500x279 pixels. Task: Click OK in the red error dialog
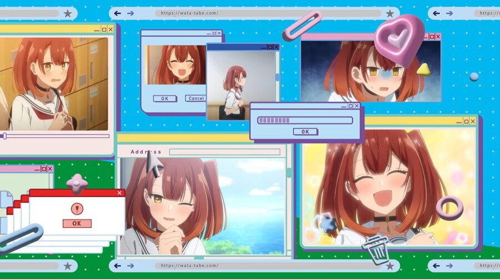(77, 223)
